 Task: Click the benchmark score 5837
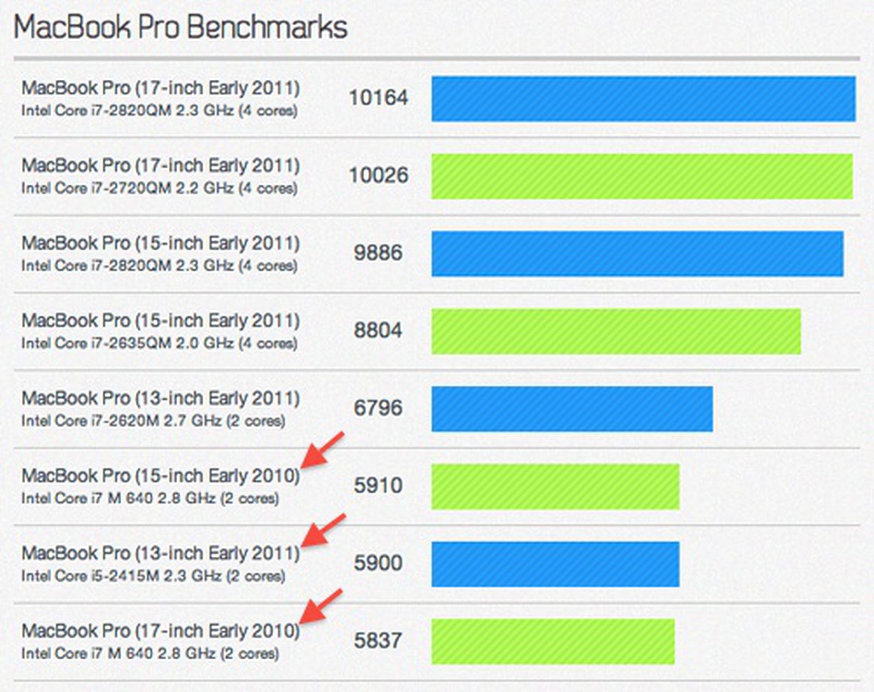click(378, 641)
